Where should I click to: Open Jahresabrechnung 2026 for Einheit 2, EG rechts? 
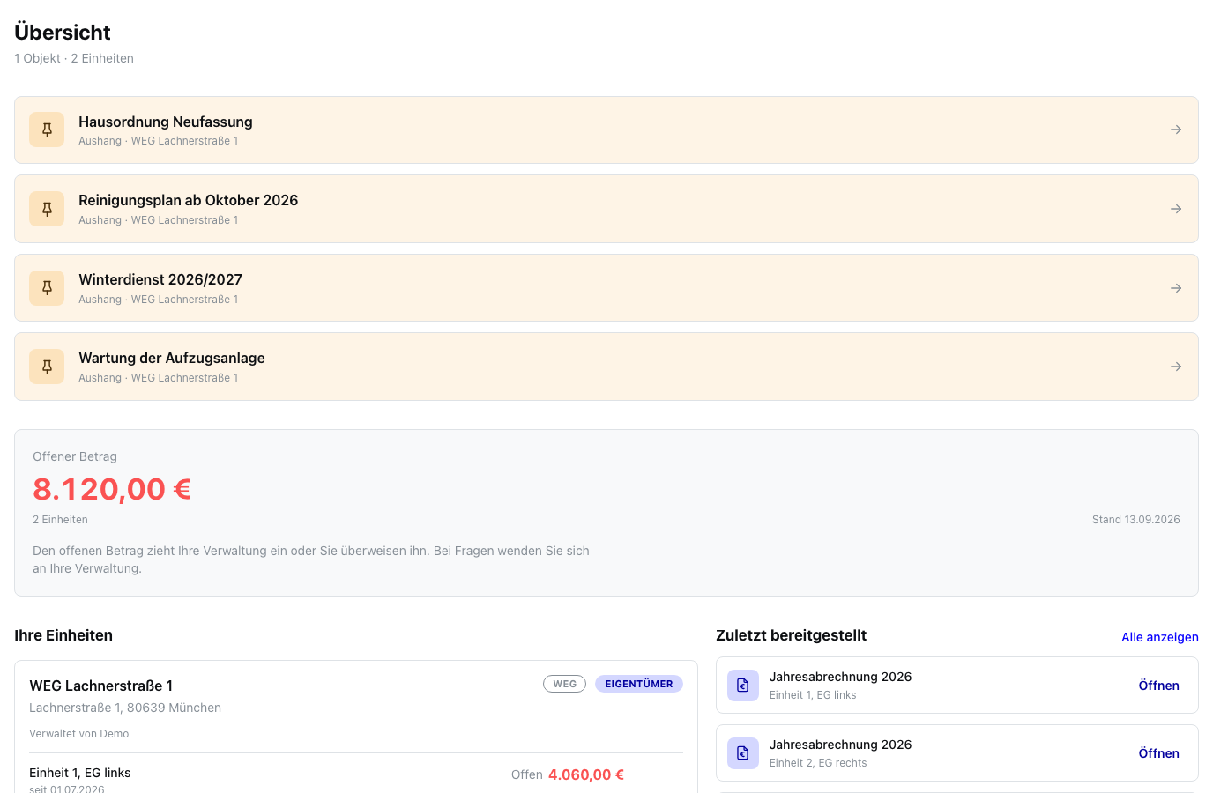point(1158,753)
